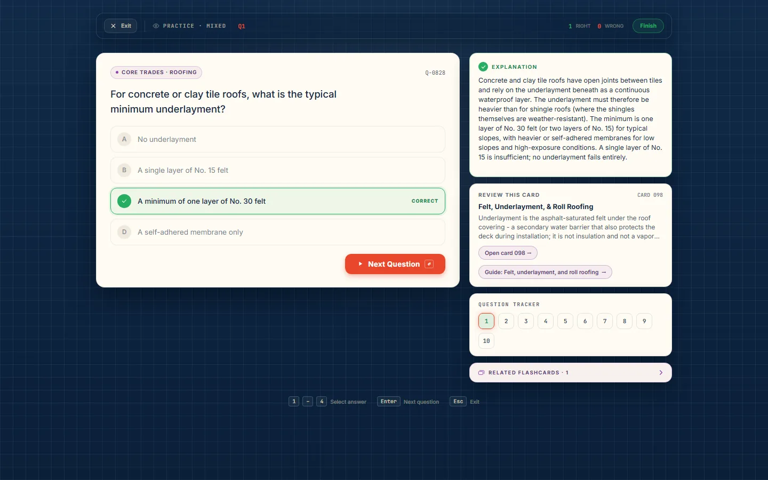The width and height of the screenshot is (768, 480).
Task: Click the eye icon beside PRACTICE
Action: pos(156,26)
